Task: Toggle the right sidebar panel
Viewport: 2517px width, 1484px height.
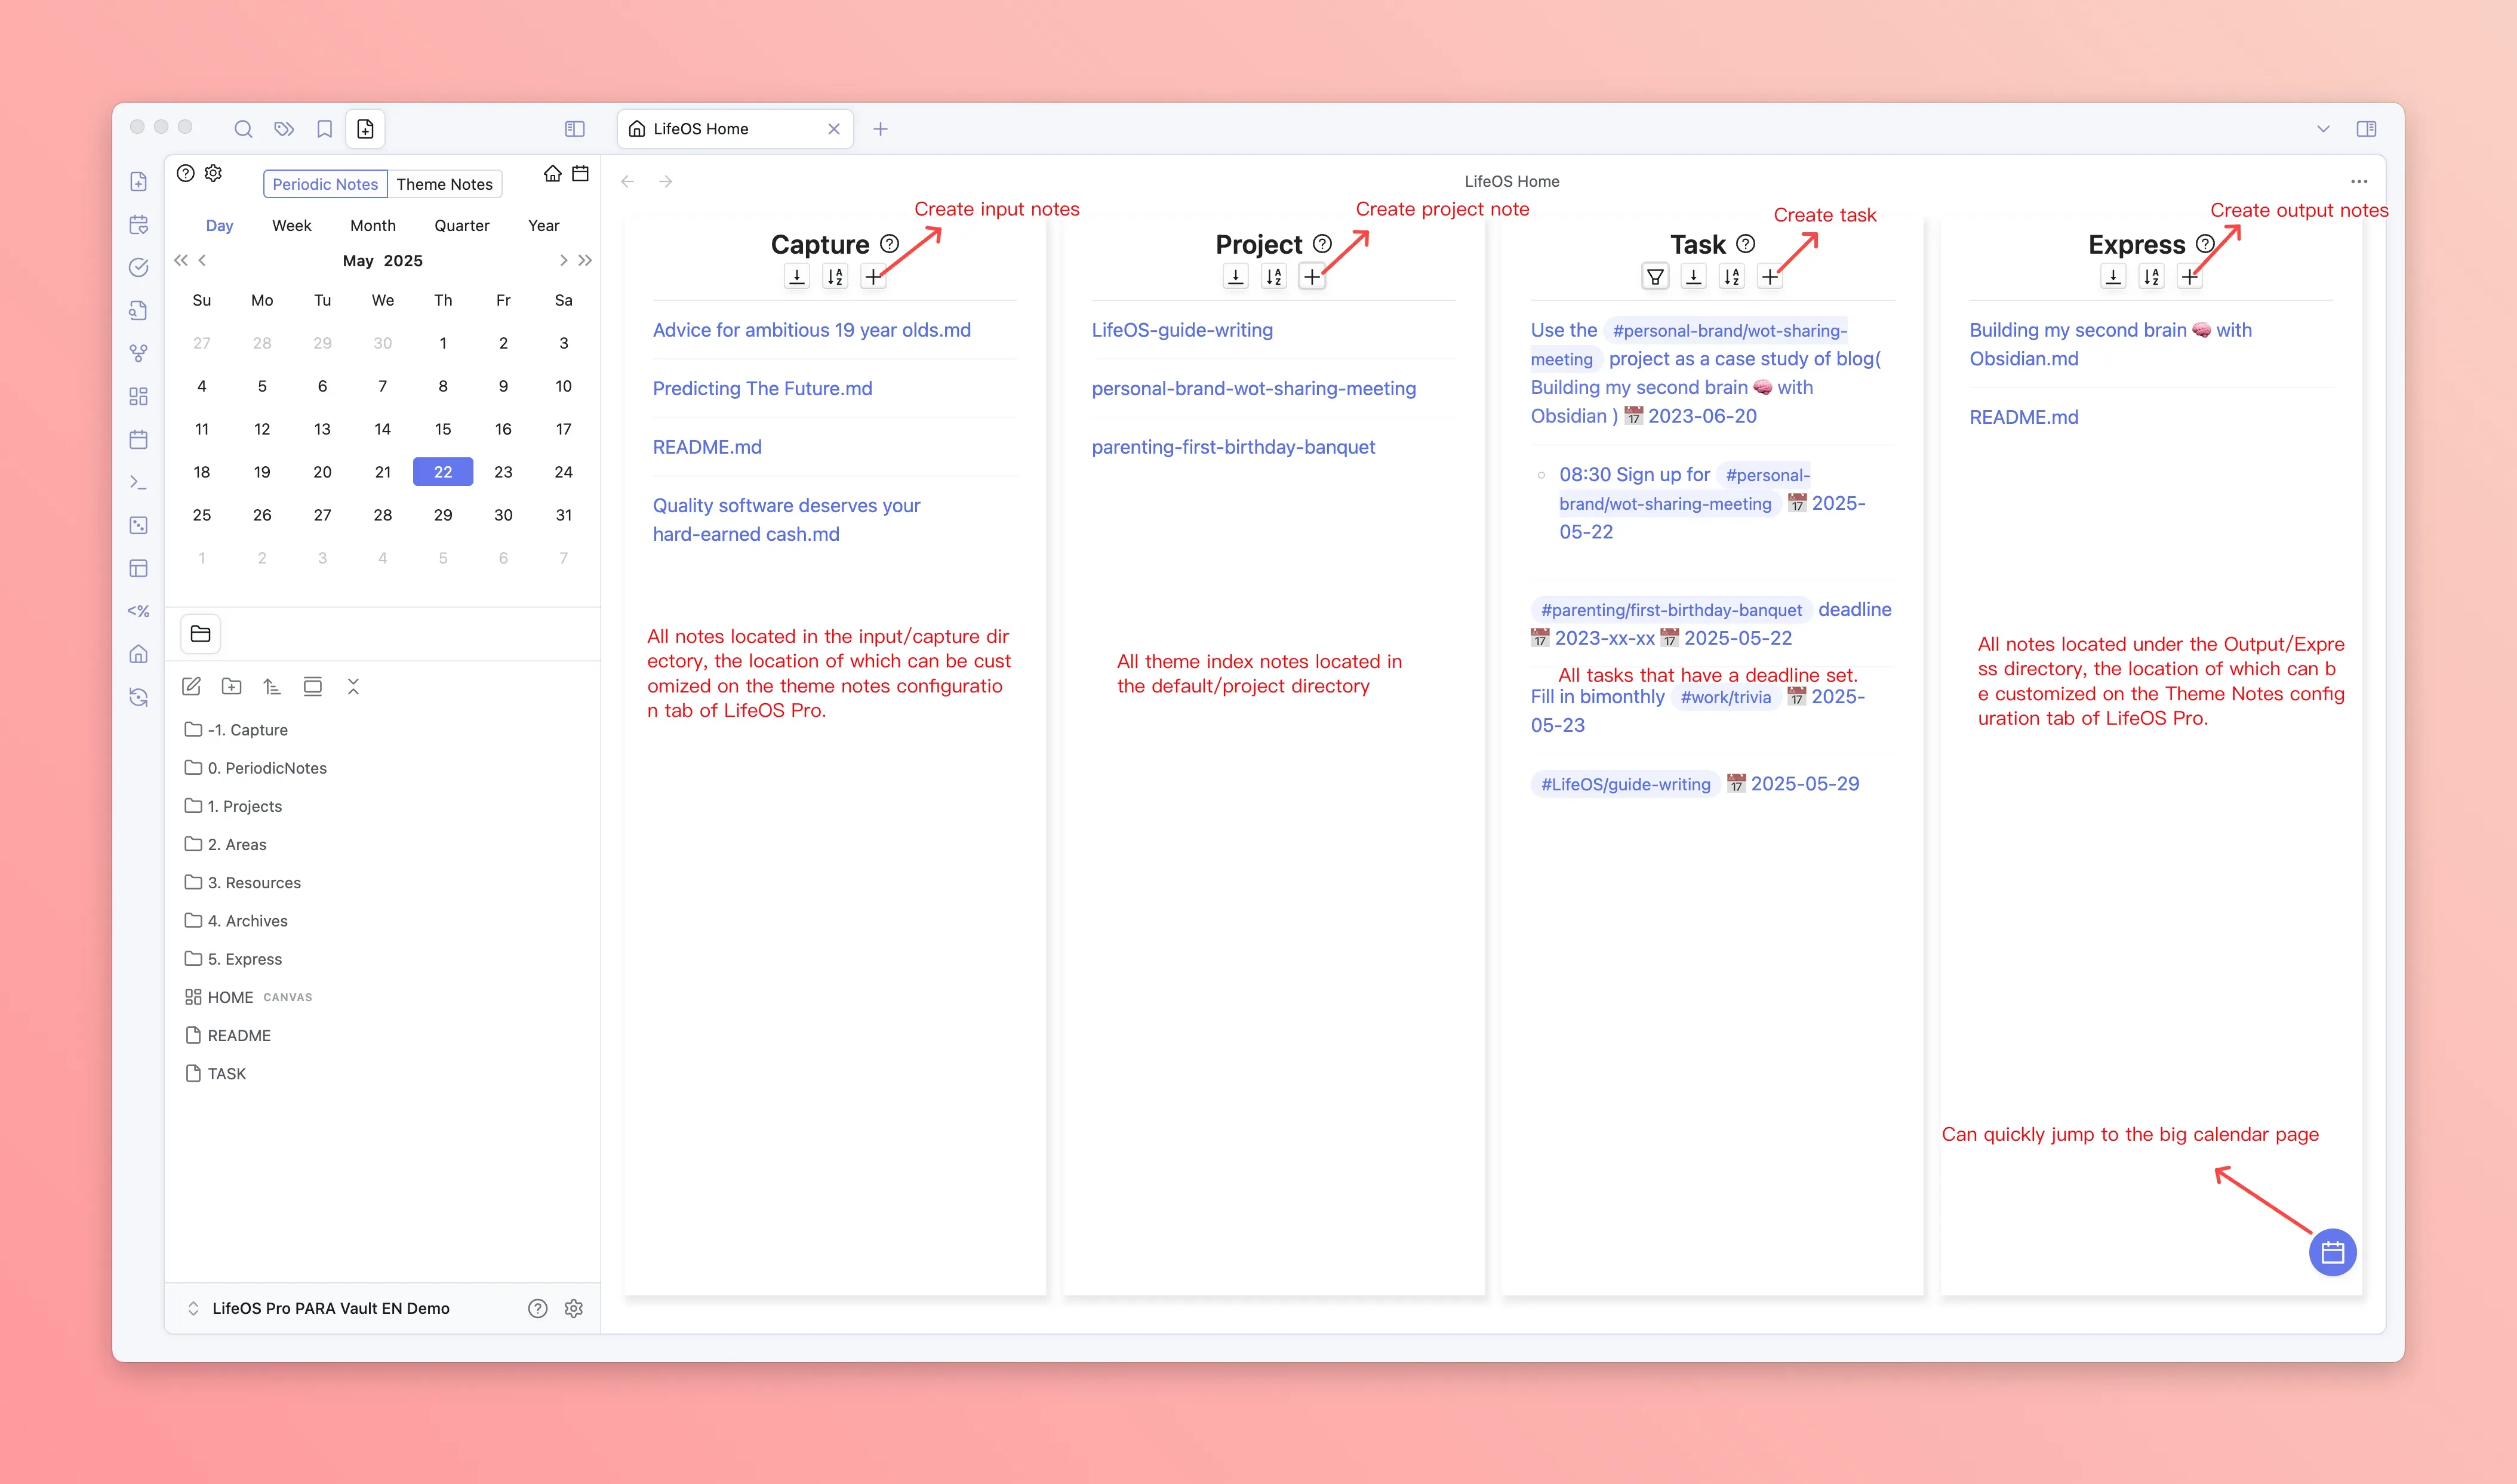Action: click(2366, 129)
